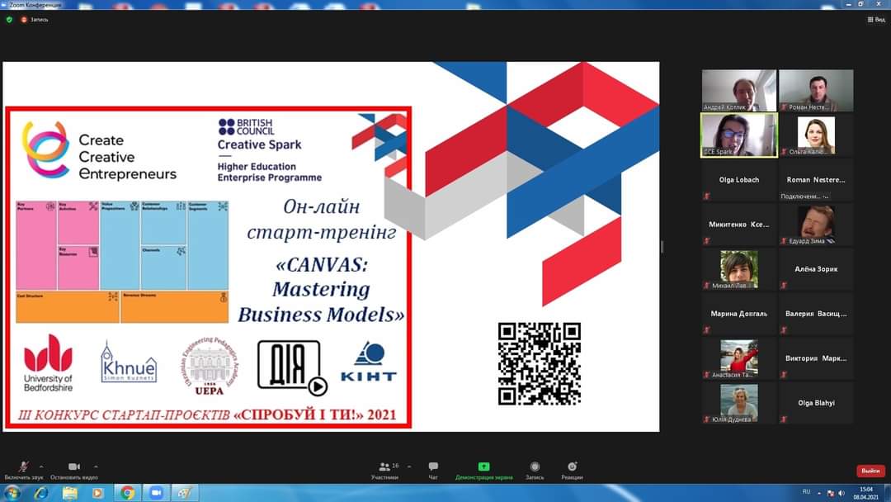Launch Internet Explorer from taskbar
Viewport: 891px width, 502px height.
[41, 493]
